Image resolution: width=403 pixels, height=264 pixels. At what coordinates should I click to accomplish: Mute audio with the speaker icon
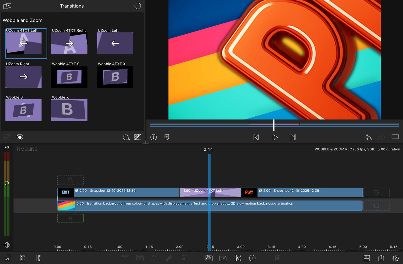pyautogui.click(x=7, y=245)
